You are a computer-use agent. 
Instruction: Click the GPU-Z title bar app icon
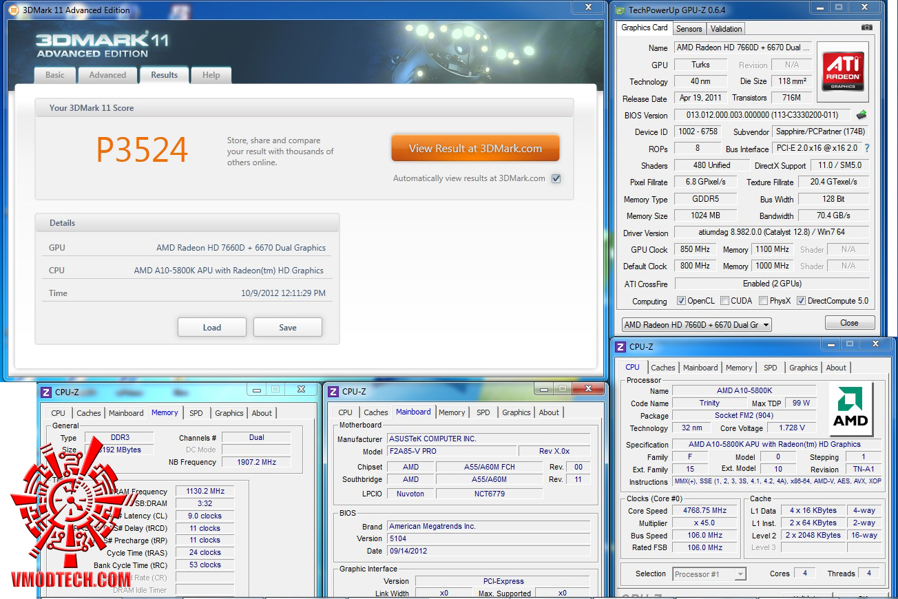[620, 10]
